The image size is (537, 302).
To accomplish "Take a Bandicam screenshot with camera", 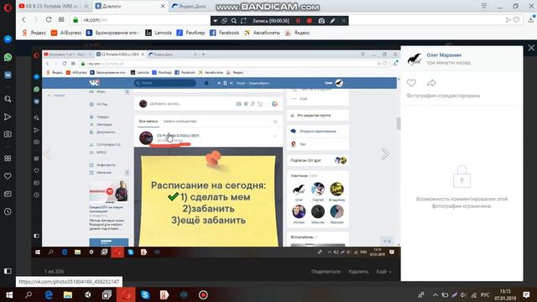I will [x=321, y=21].
